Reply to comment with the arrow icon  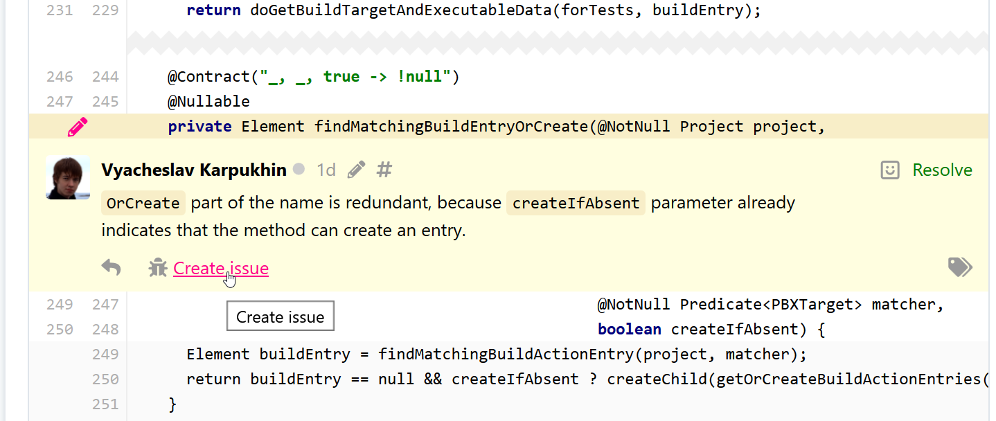pyautogui.click(x=112, y=268)
